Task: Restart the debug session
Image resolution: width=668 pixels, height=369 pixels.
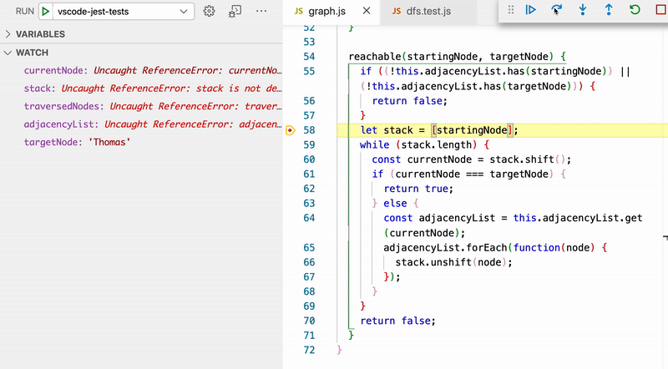Action: point(635,10)
